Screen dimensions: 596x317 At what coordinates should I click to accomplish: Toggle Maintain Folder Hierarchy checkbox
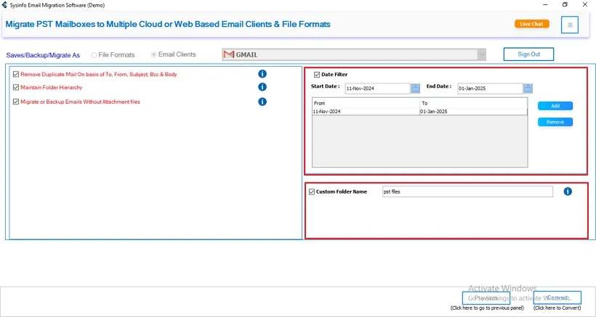pos(16,88)
